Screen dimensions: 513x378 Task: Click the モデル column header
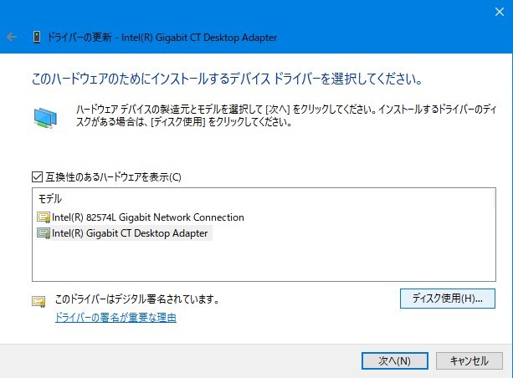[50, 198]
